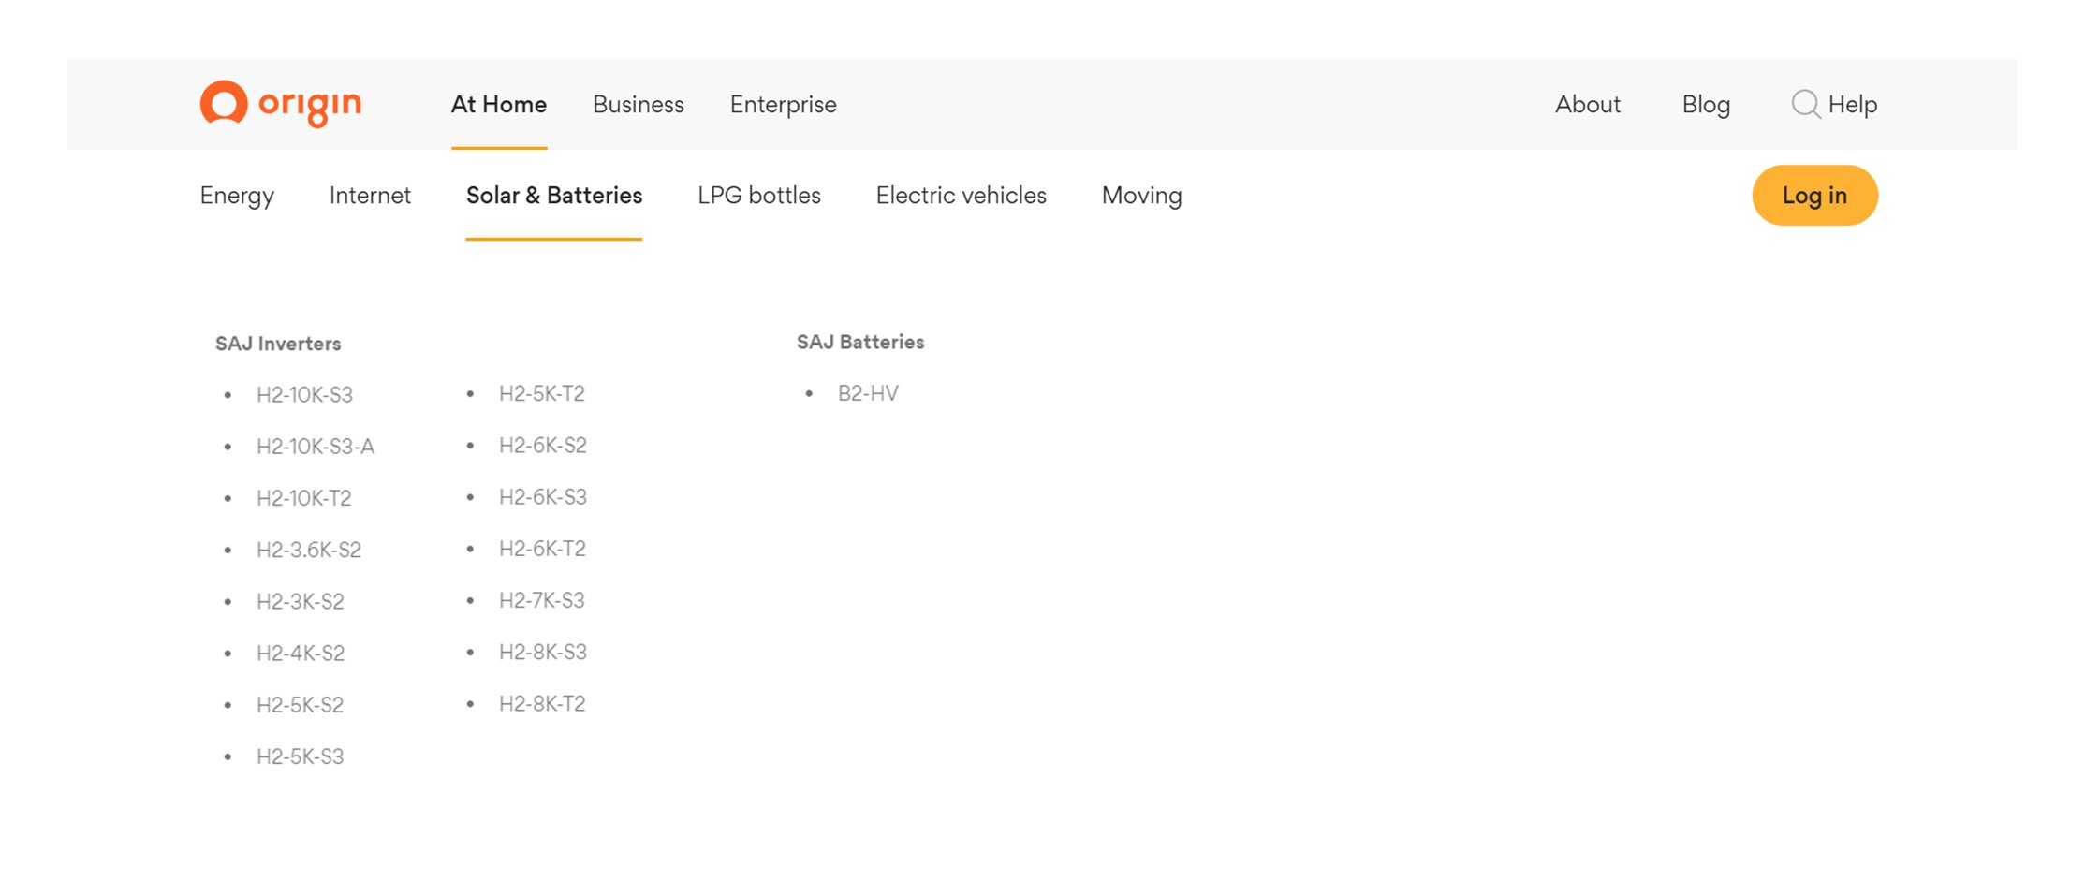Open the Energy menu
Screen dimensions: 2085x896
point(237,196)
